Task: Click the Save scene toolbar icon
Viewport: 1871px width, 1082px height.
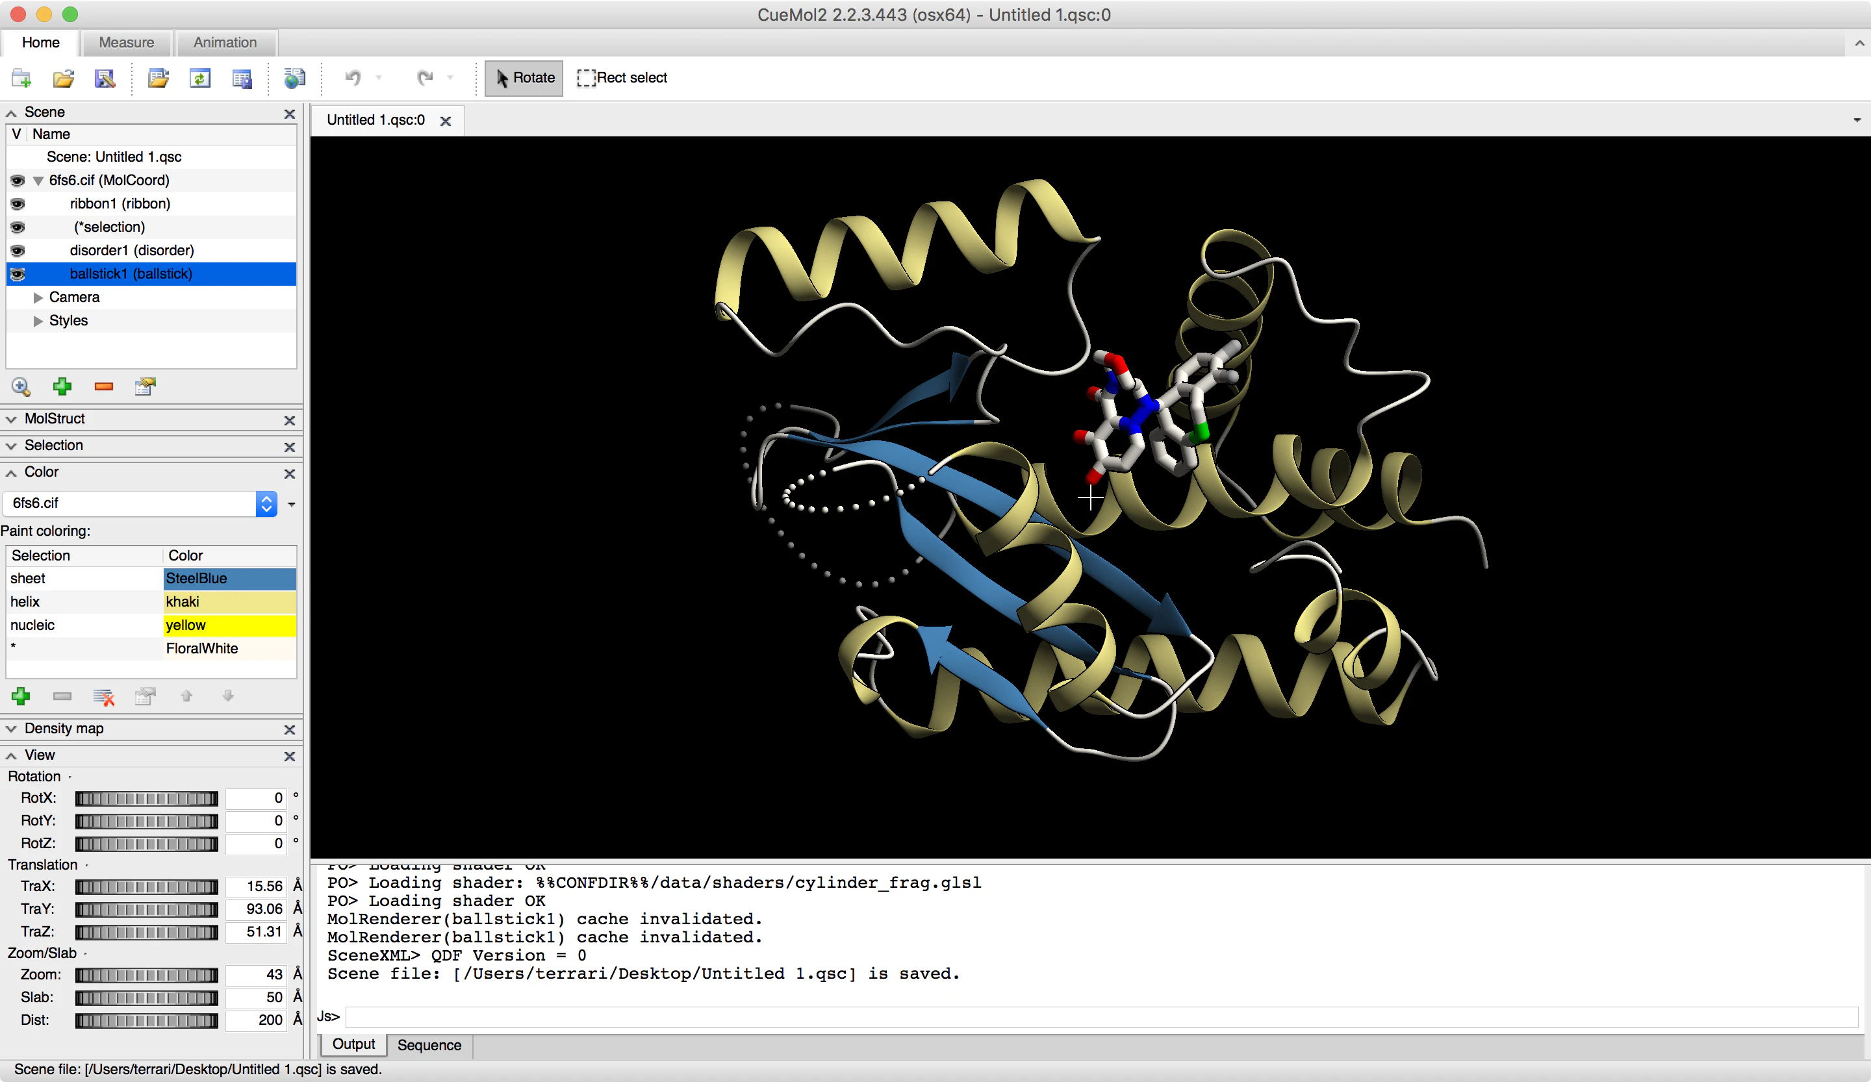Action: 105,78
